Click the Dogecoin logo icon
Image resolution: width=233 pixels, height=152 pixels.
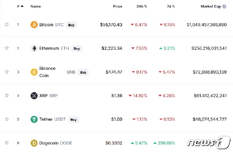[34, 143]
